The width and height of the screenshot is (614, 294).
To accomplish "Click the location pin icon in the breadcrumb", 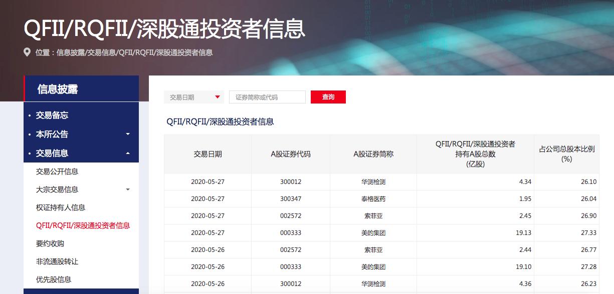I will 27,52.
